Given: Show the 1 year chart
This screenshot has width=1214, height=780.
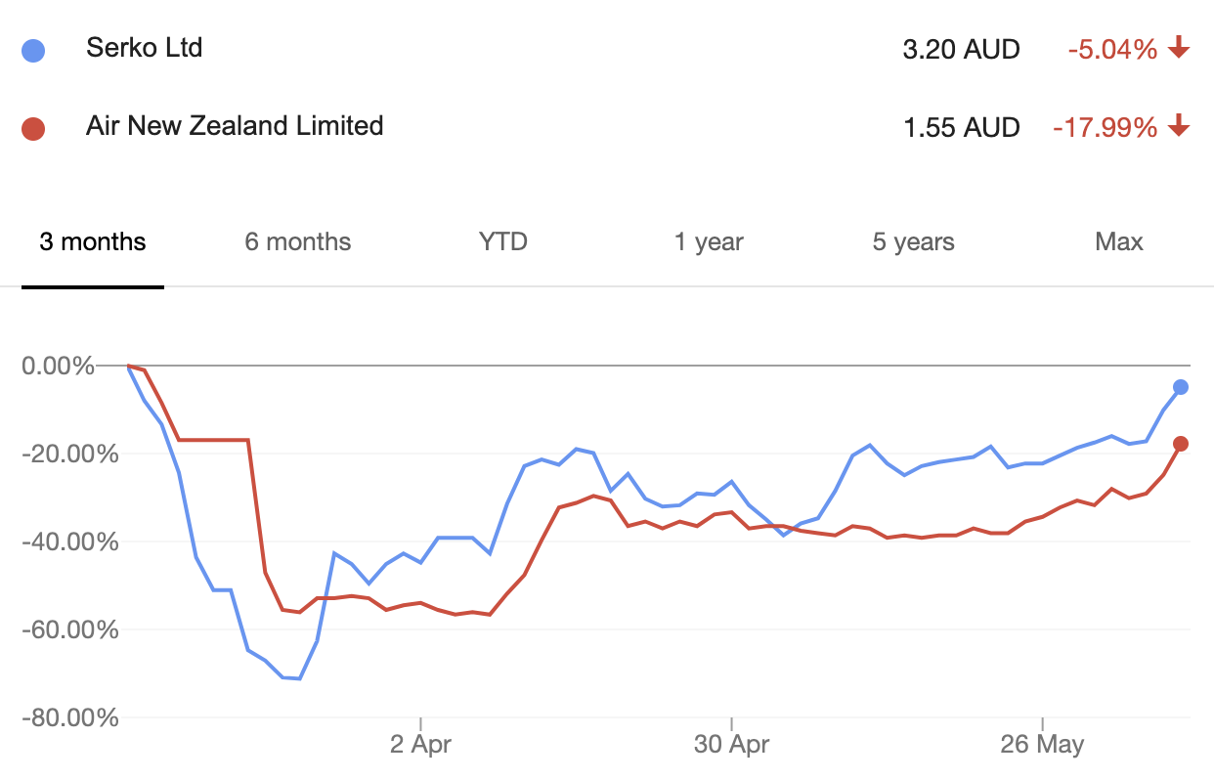Looking at the screenshot, I should (709, 242).
